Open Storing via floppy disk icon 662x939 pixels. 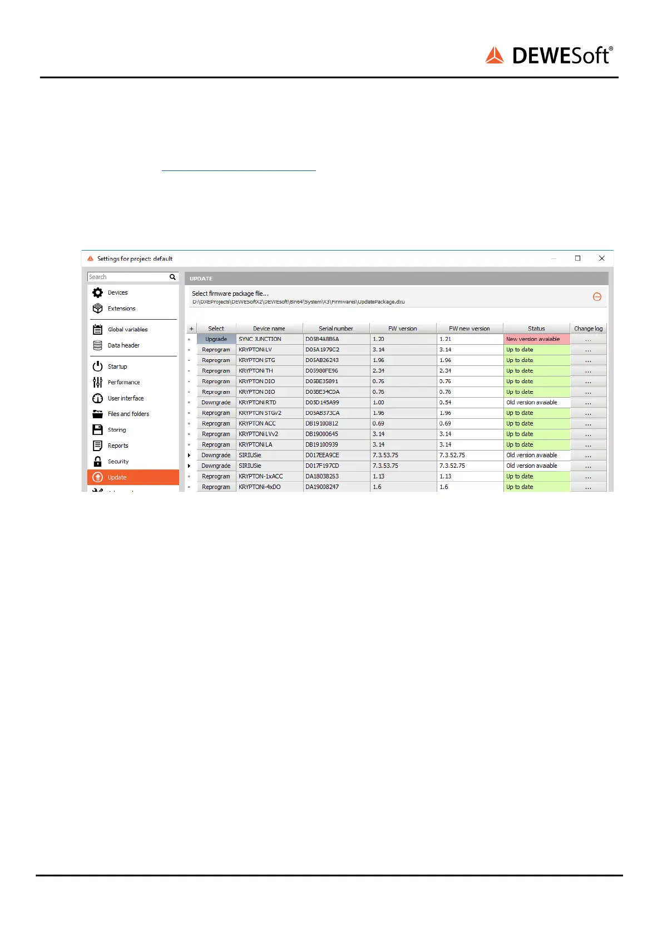(98, 430)
